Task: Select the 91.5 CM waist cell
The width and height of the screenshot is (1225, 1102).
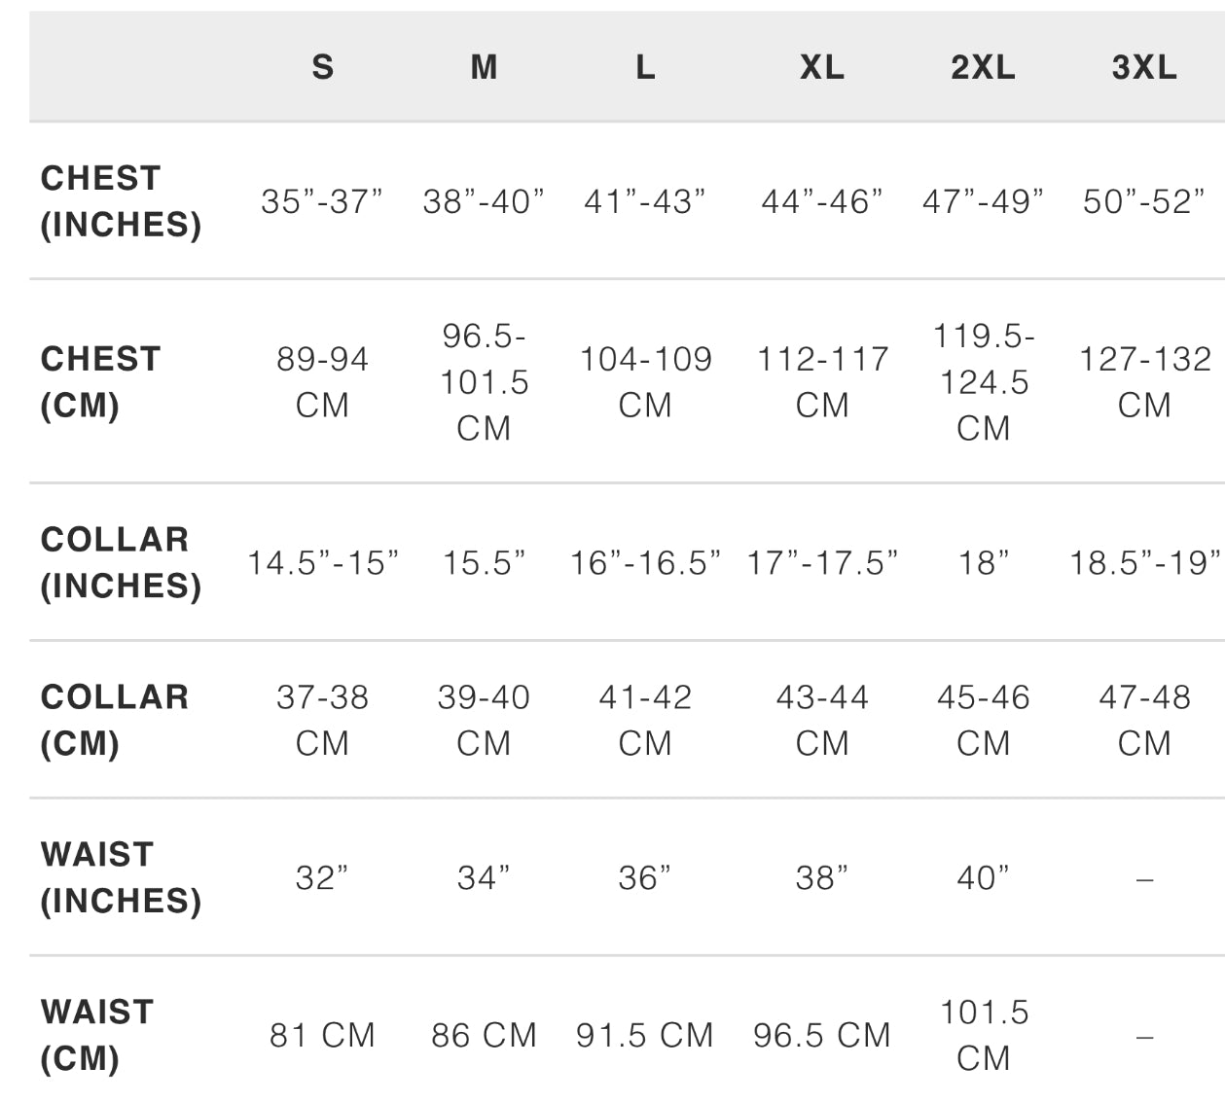Action: [x=645, y=1035]
